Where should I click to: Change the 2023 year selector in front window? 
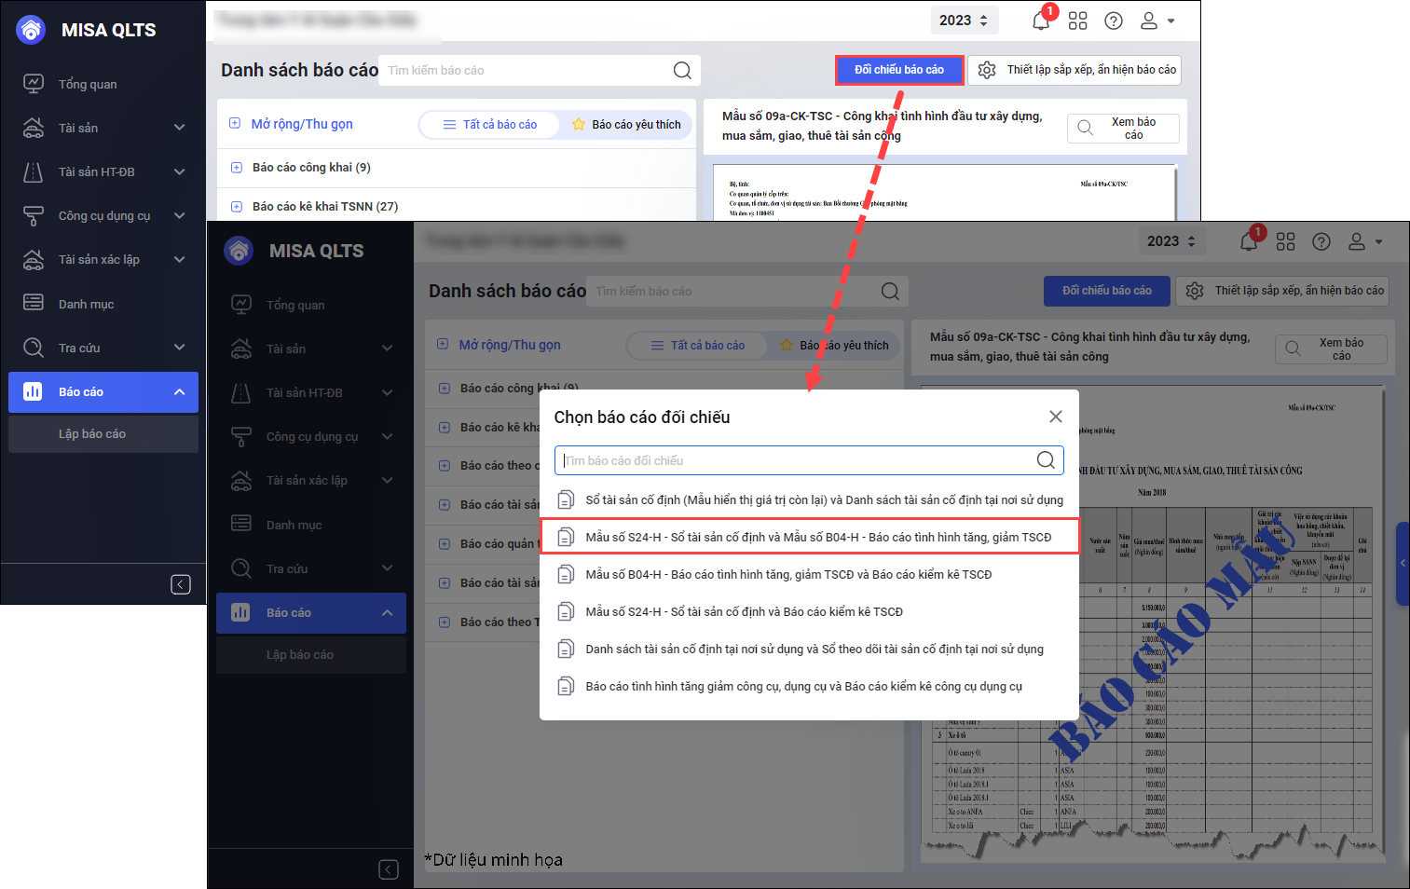click(1171, 241)
